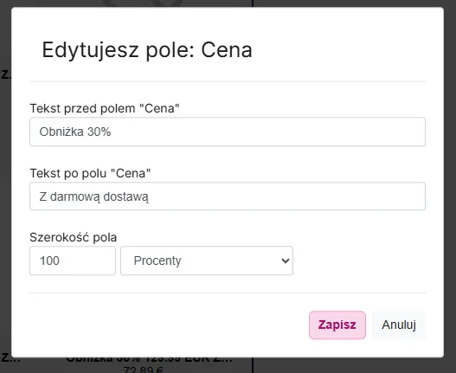
Task: Click the label Tekst przed polem "Cena"
Action: pyautogui.click(x=105, y=108)
